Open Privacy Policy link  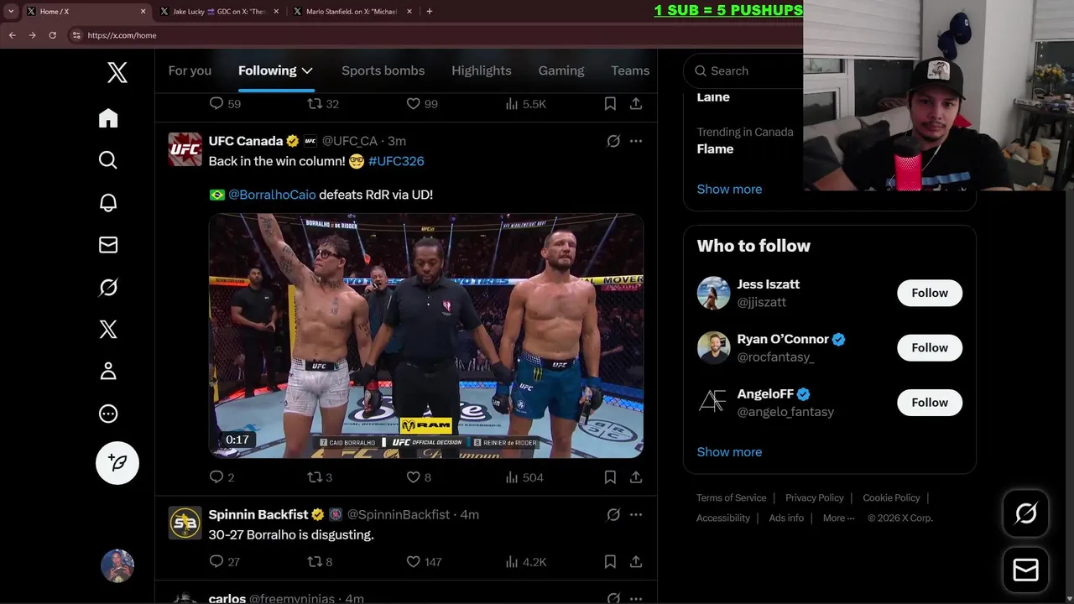coord(815,497)
